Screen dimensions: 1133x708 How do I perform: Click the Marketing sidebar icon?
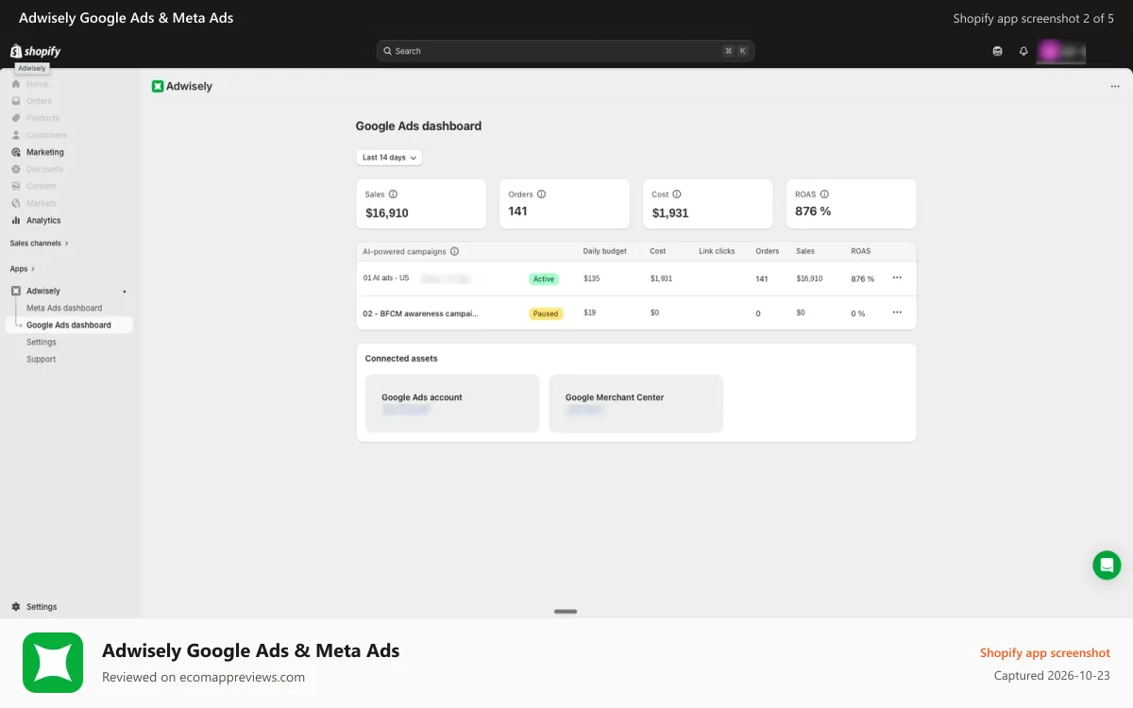tap(16, 152)
